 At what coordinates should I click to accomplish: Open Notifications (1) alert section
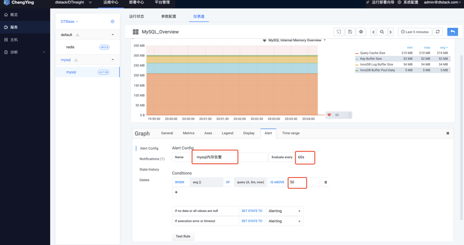coord(152,159)
